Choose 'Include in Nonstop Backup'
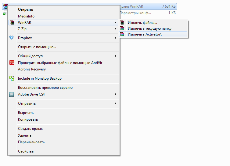Image resolution: width=230 pixels, height=166 pixels. tap(40, 78)
